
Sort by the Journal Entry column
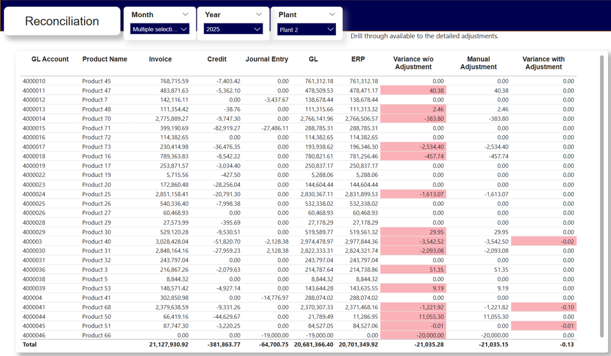(x=267, y=59)
